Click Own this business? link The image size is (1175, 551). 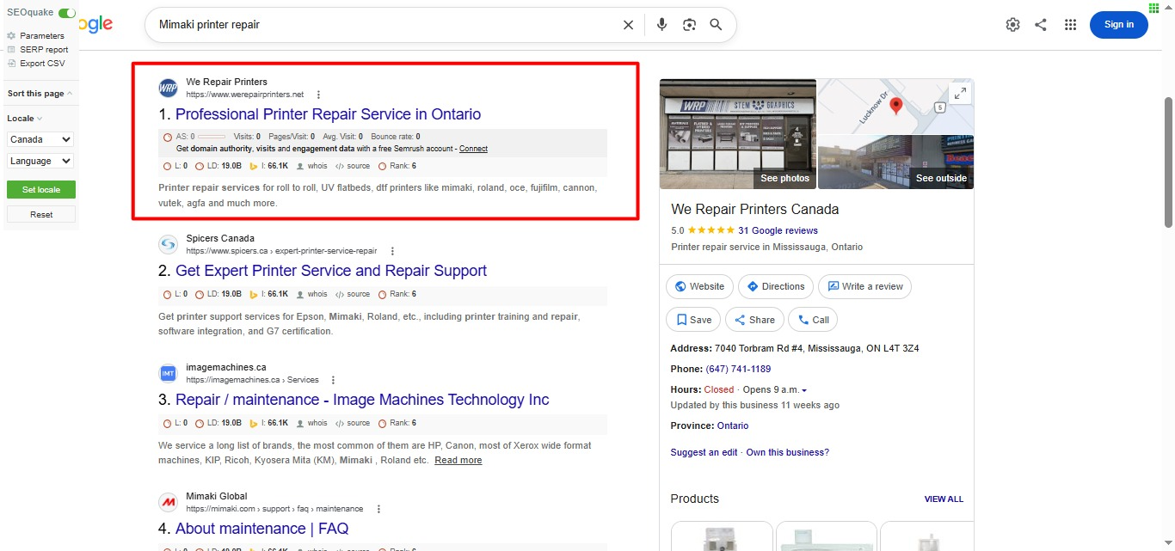pos(788,452)
